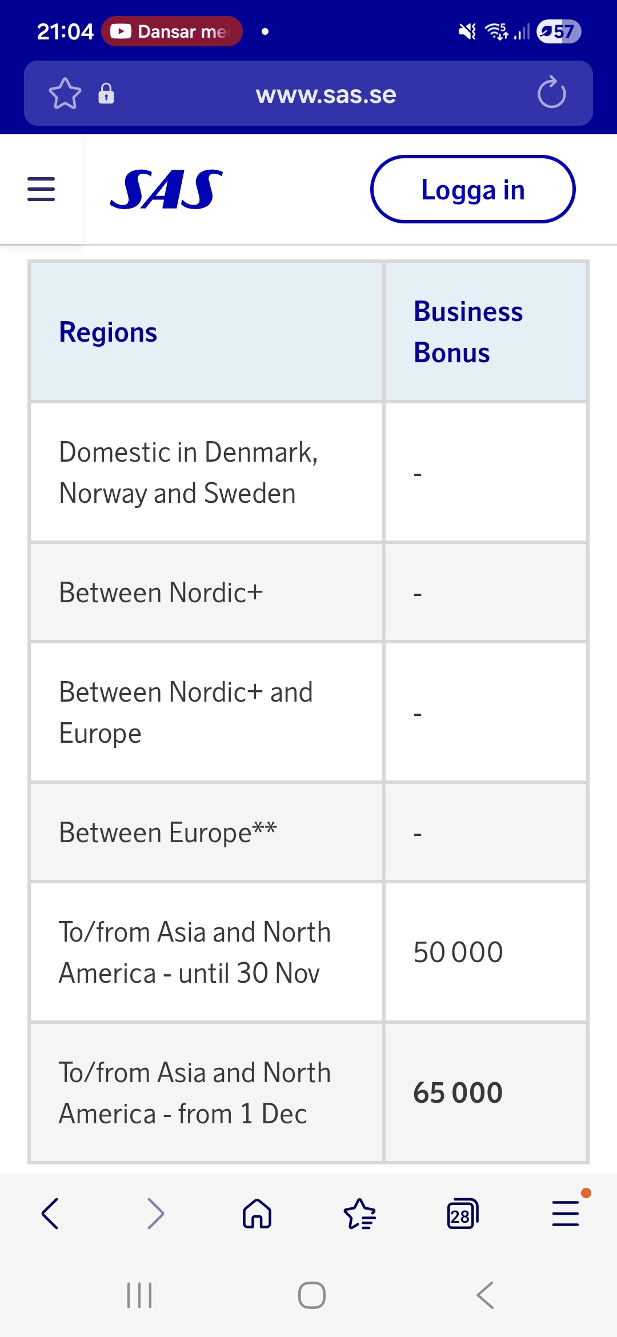Click the SAS logo
Viewport: 617px width, 1337px height.
point(166,190)
